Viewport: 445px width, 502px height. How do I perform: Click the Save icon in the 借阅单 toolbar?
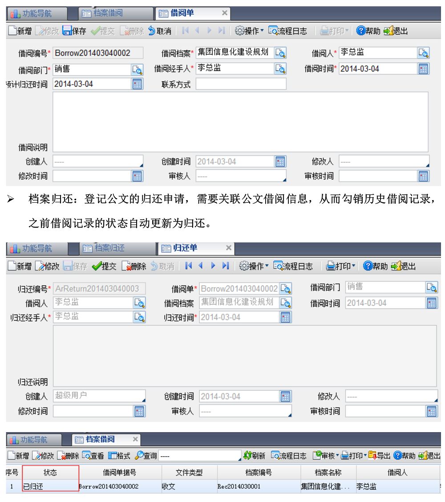67,31
